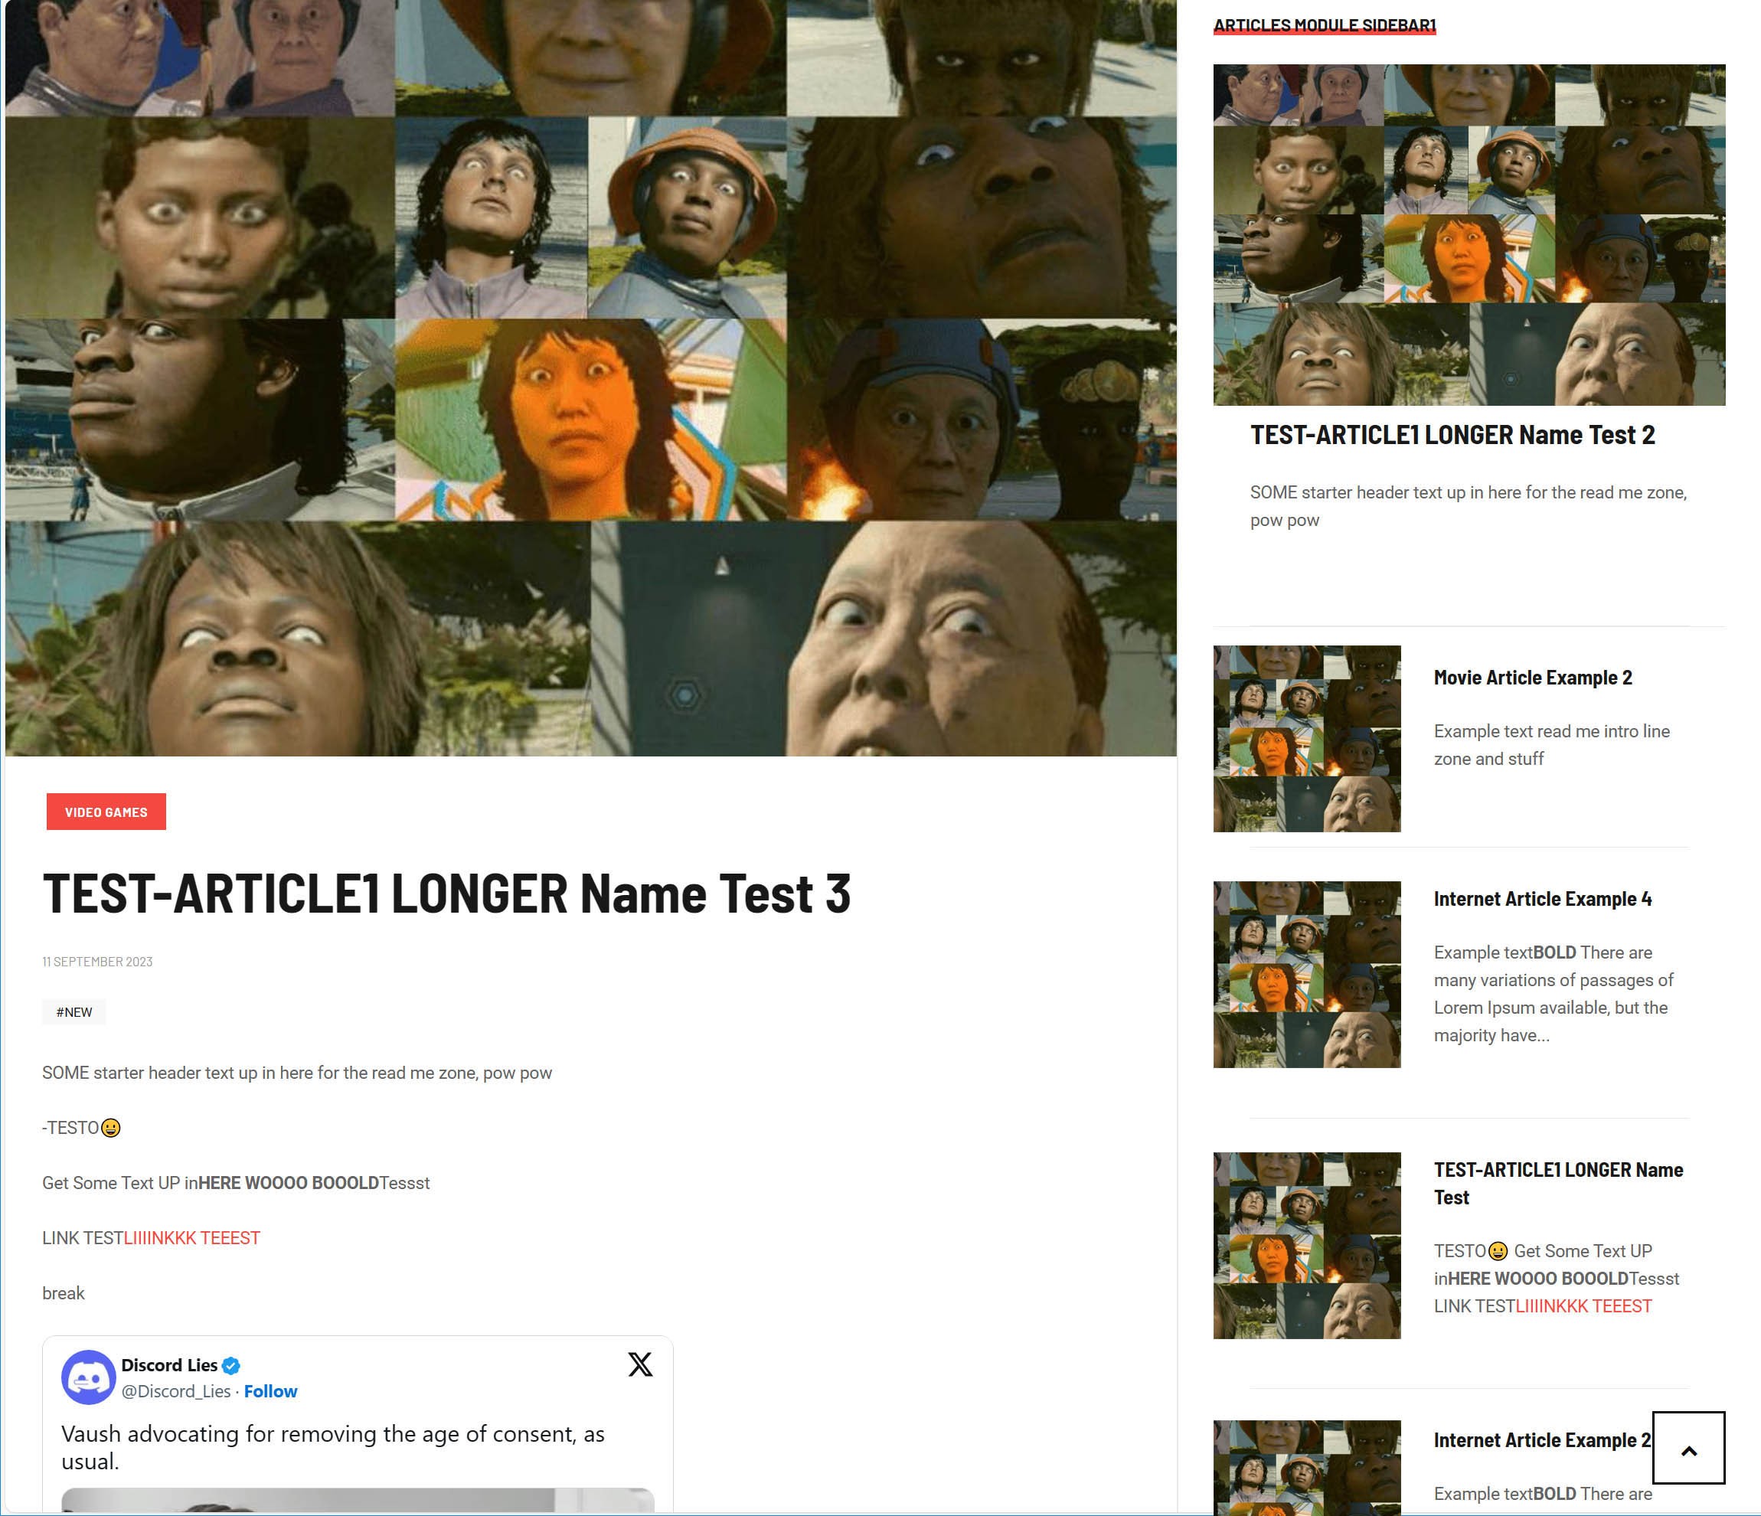Click the Internet Article Example 4 thumbnail
The image size is (1761, 1516).
pyautogui.click(x=1306, y=974)
